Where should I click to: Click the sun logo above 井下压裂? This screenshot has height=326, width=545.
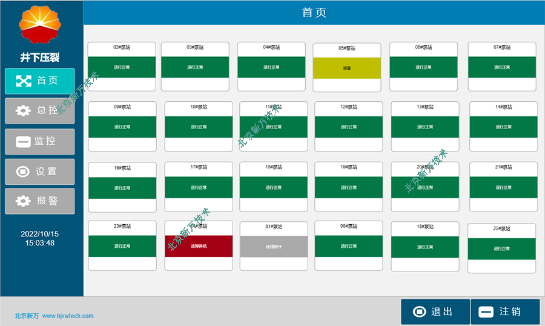click(41, 25)
